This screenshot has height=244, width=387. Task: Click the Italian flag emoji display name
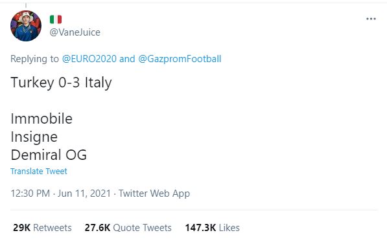(x=56, y=19)
